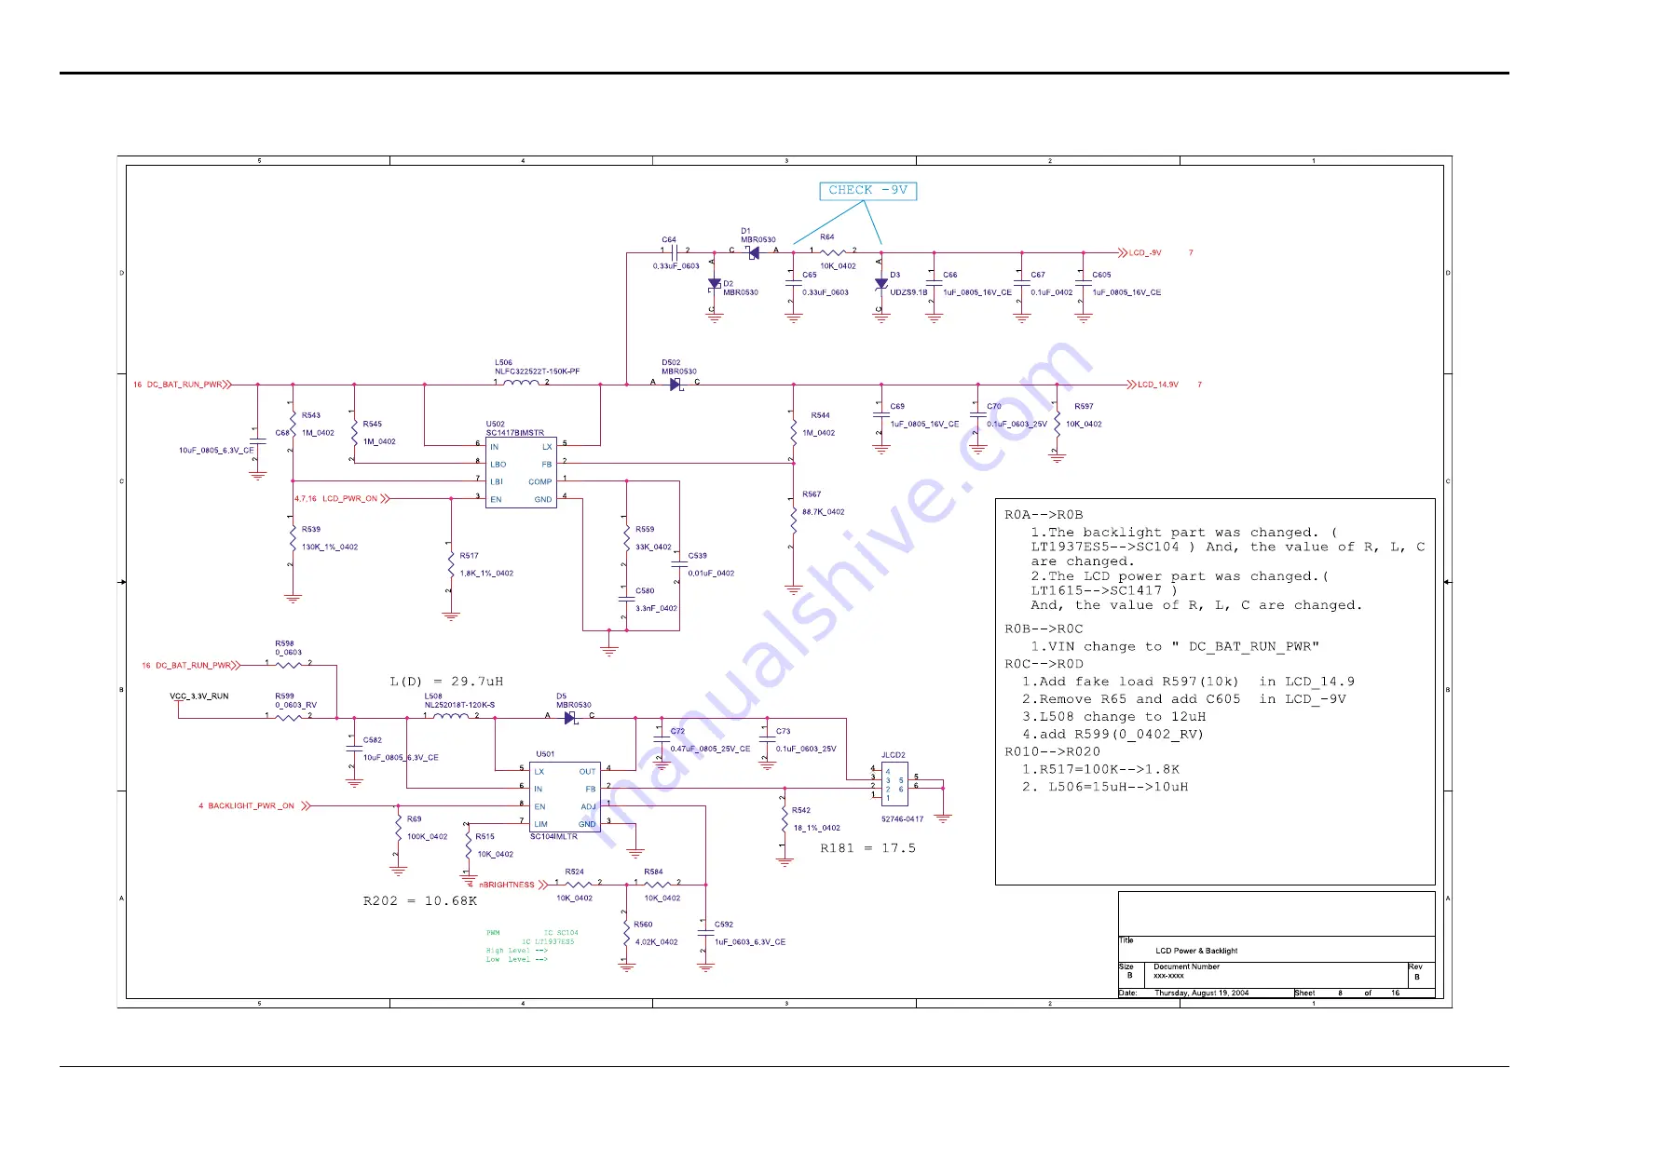Click the NLFC322522T-150K-PF part label
The width and height of the screenshot is (1665, 1176).
point(537,372)
